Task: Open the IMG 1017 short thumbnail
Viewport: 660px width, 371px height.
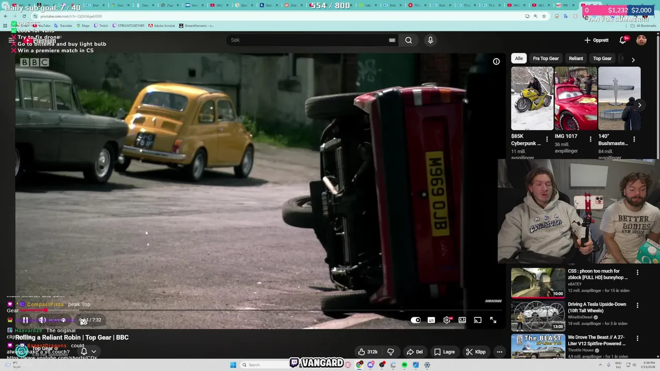Action: point(575,98)
